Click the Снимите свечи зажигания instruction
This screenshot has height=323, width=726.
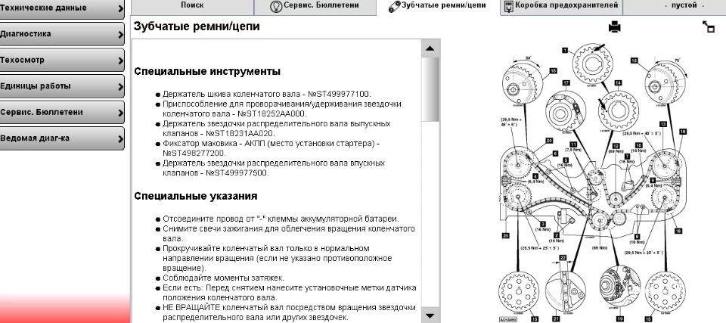289,234
